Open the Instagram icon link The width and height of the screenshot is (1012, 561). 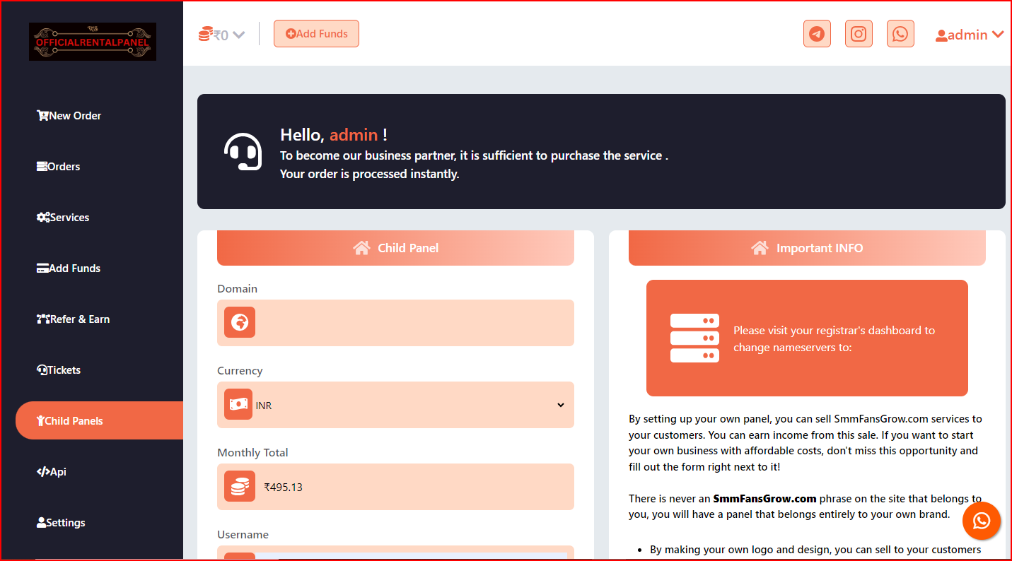click(x=859, y=34)
